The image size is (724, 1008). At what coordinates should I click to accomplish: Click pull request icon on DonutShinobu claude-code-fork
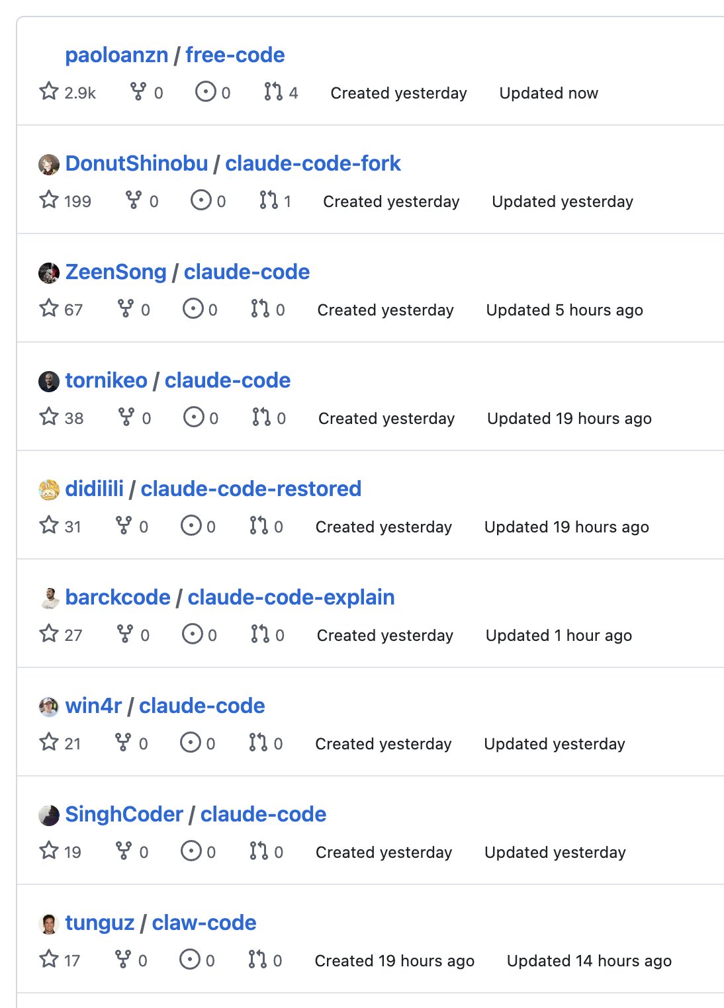click(x=269, y=200)
